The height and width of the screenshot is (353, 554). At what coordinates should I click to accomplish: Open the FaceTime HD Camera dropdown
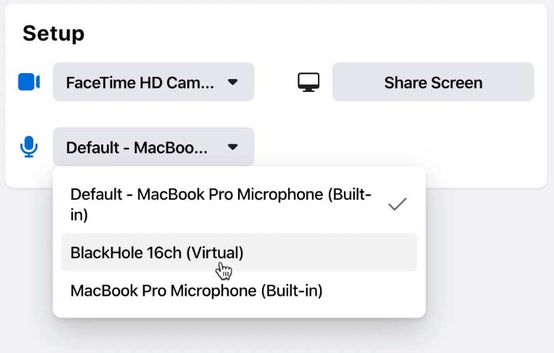[153, 82]
